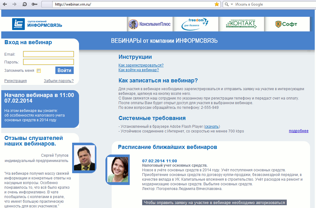Focus the Пароль password field

click(49, 62)
